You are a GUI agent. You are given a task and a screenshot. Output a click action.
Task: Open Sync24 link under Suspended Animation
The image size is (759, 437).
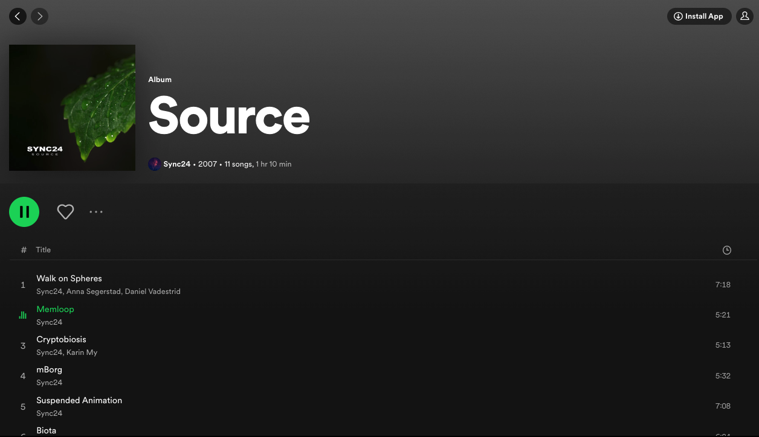tap(49, 413)
